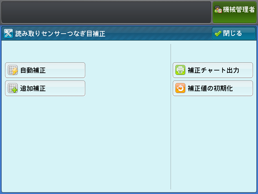Viewport: 258px width, 194px height.
Task: Click the dotted vertical divider line
Action: coord(171,129)
